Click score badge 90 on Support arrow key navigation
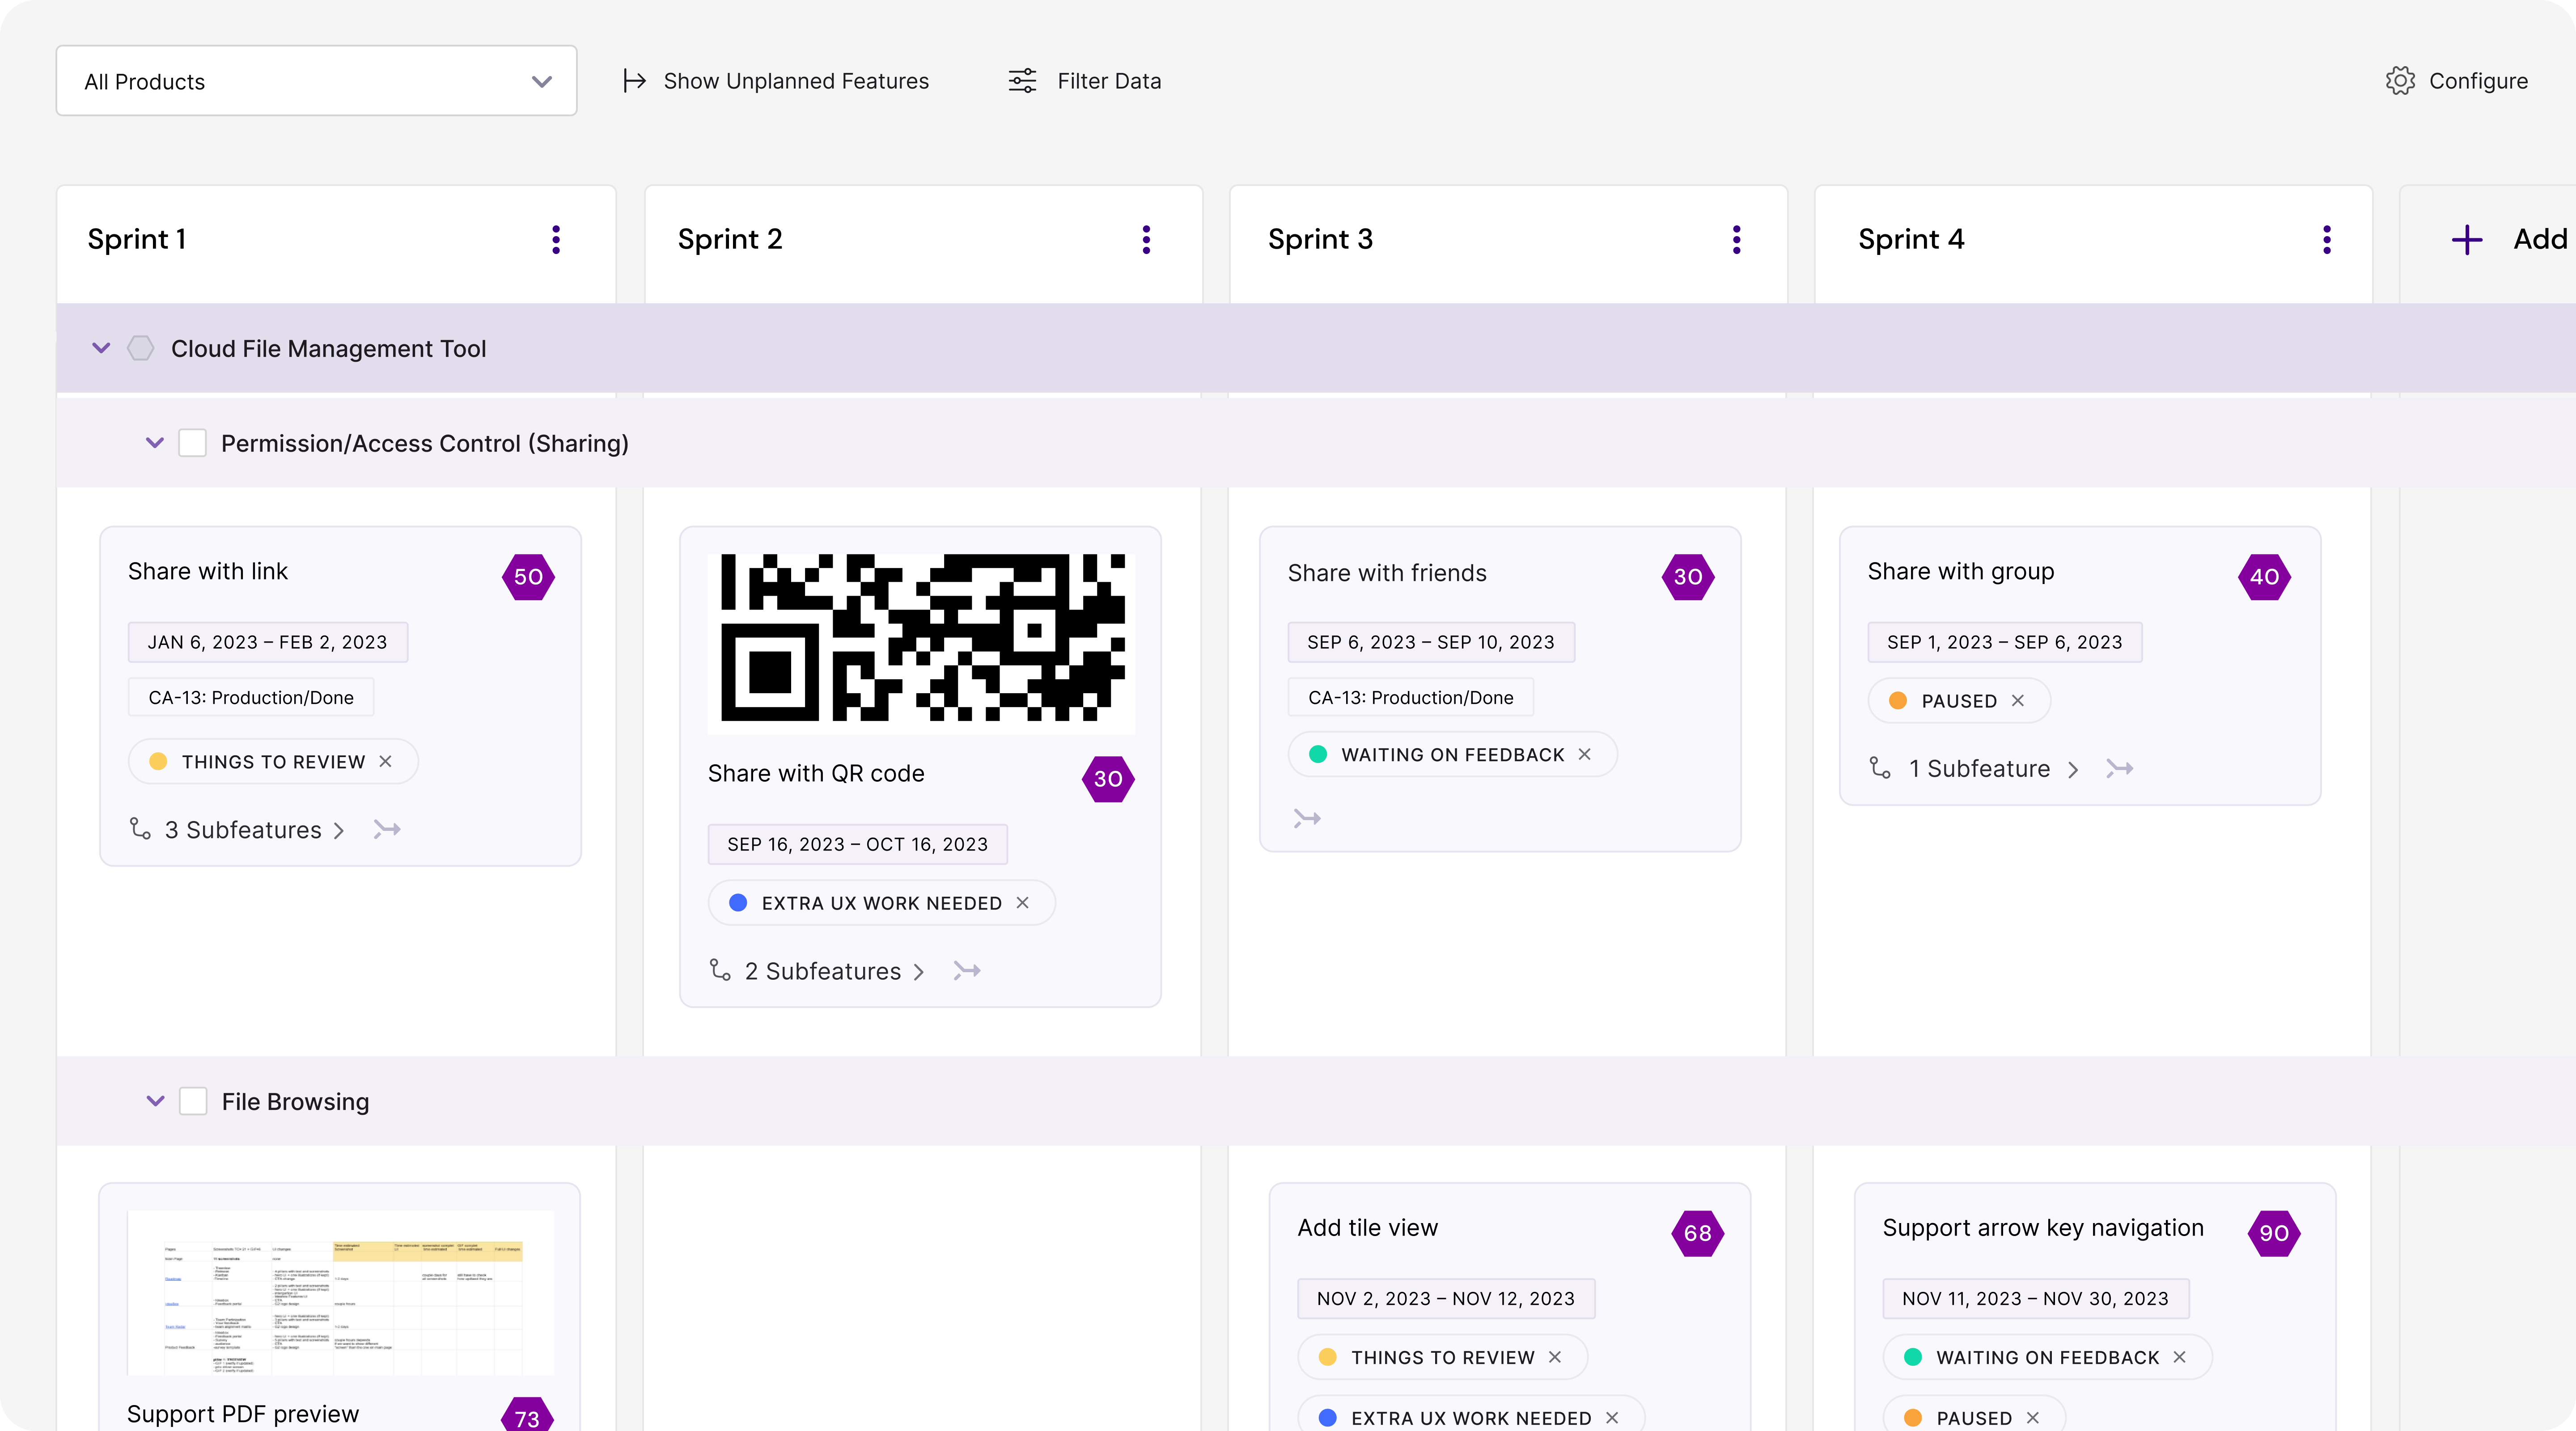Image resolution: width=2576 pixels, height=1431 pixels. (x=2274, y=1233)
